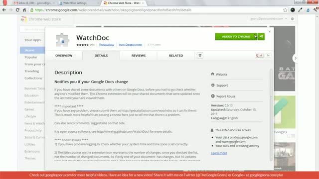Switch to the Overview tab
The image size is (319, 179).
click(x=64, y=55)
